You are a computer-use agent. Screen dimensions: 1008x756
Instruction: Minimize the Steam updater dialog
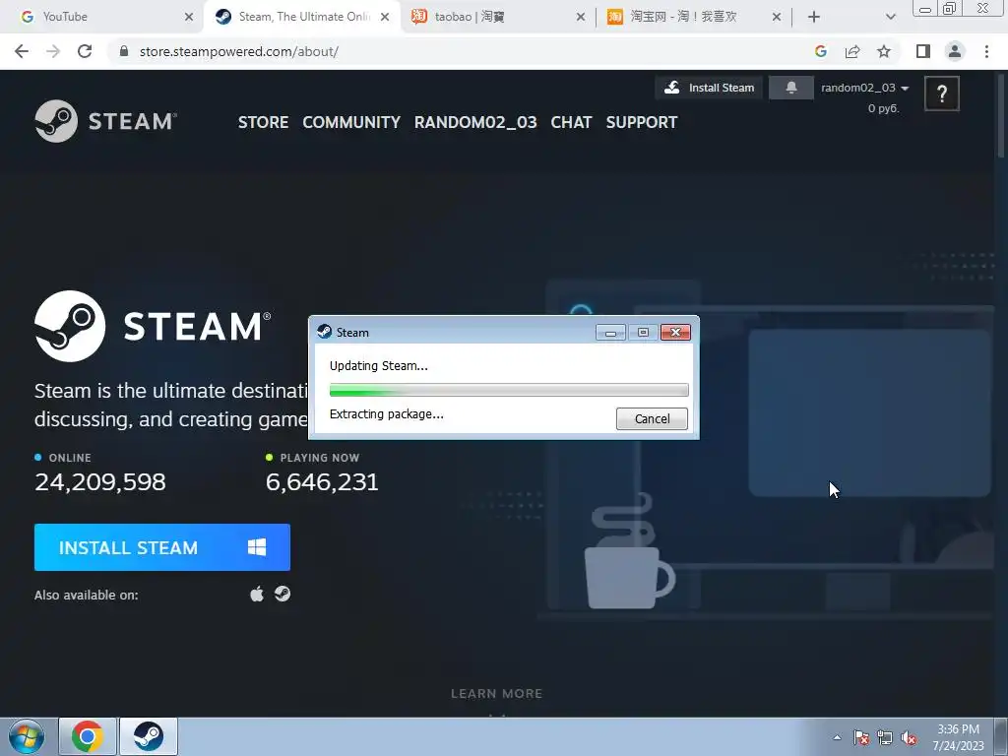tap(610, 333)
